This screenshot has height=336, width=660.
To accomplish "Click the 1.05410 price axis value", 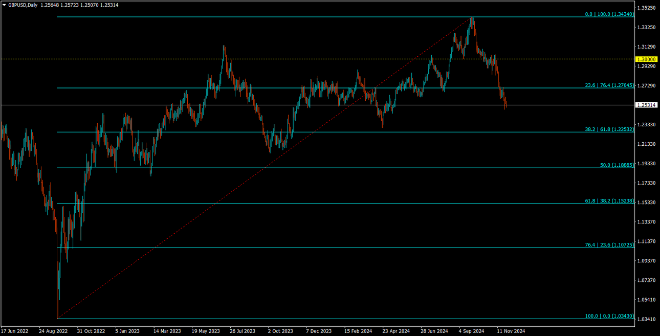I will pos(647,299).
